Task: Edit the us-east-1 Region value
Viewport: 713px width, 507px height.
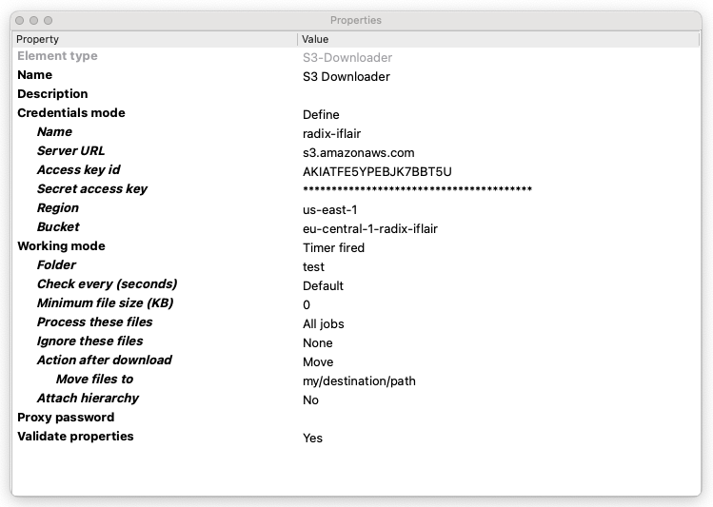Action: coord(329,210)
